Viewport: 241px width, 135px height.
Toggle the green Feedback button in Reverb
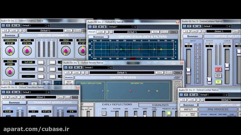pyautogui.click(x=169, y=113)
